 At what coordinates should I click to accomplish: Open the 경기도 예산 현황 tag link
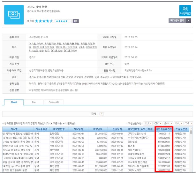point(53,44)
